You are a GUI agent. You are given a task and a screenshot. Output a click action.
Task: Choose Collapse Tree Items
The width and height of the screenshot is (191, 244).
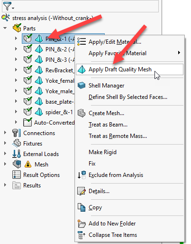click(x=129, y=235)
